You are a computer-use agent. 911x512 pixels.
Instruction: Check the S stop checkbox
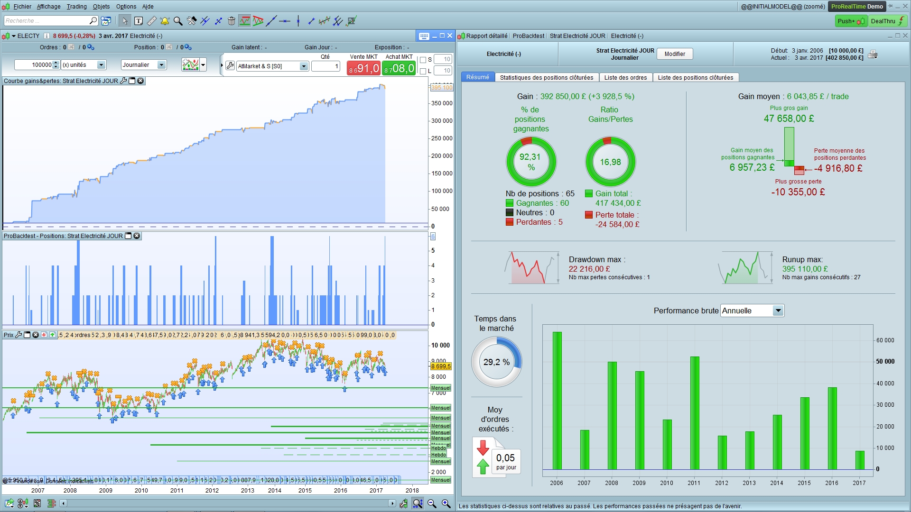423,60
